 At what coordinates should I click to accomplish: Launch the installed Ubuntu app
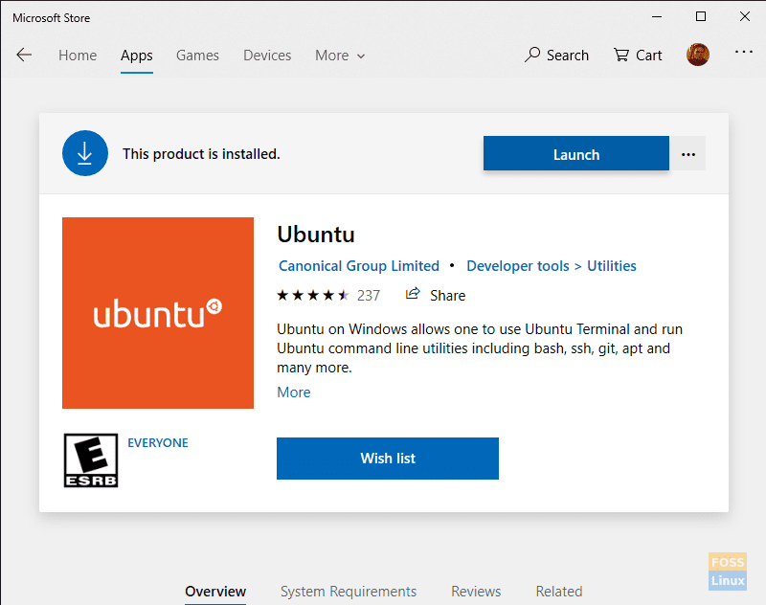(x=576, y=154)
